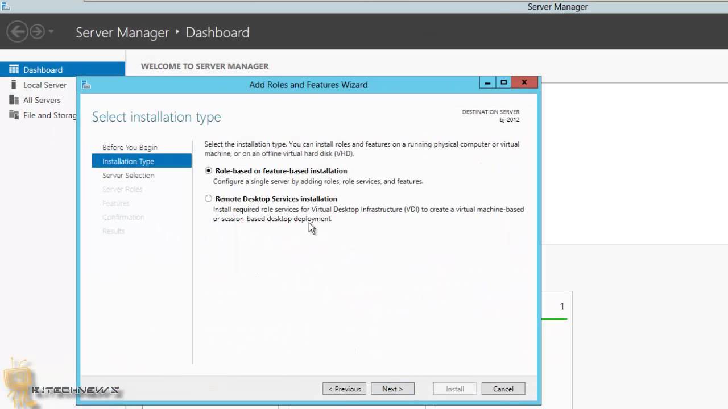Minimize the Add Roles and Features Wizard
The image size is (728, 409).
(487, 83)
